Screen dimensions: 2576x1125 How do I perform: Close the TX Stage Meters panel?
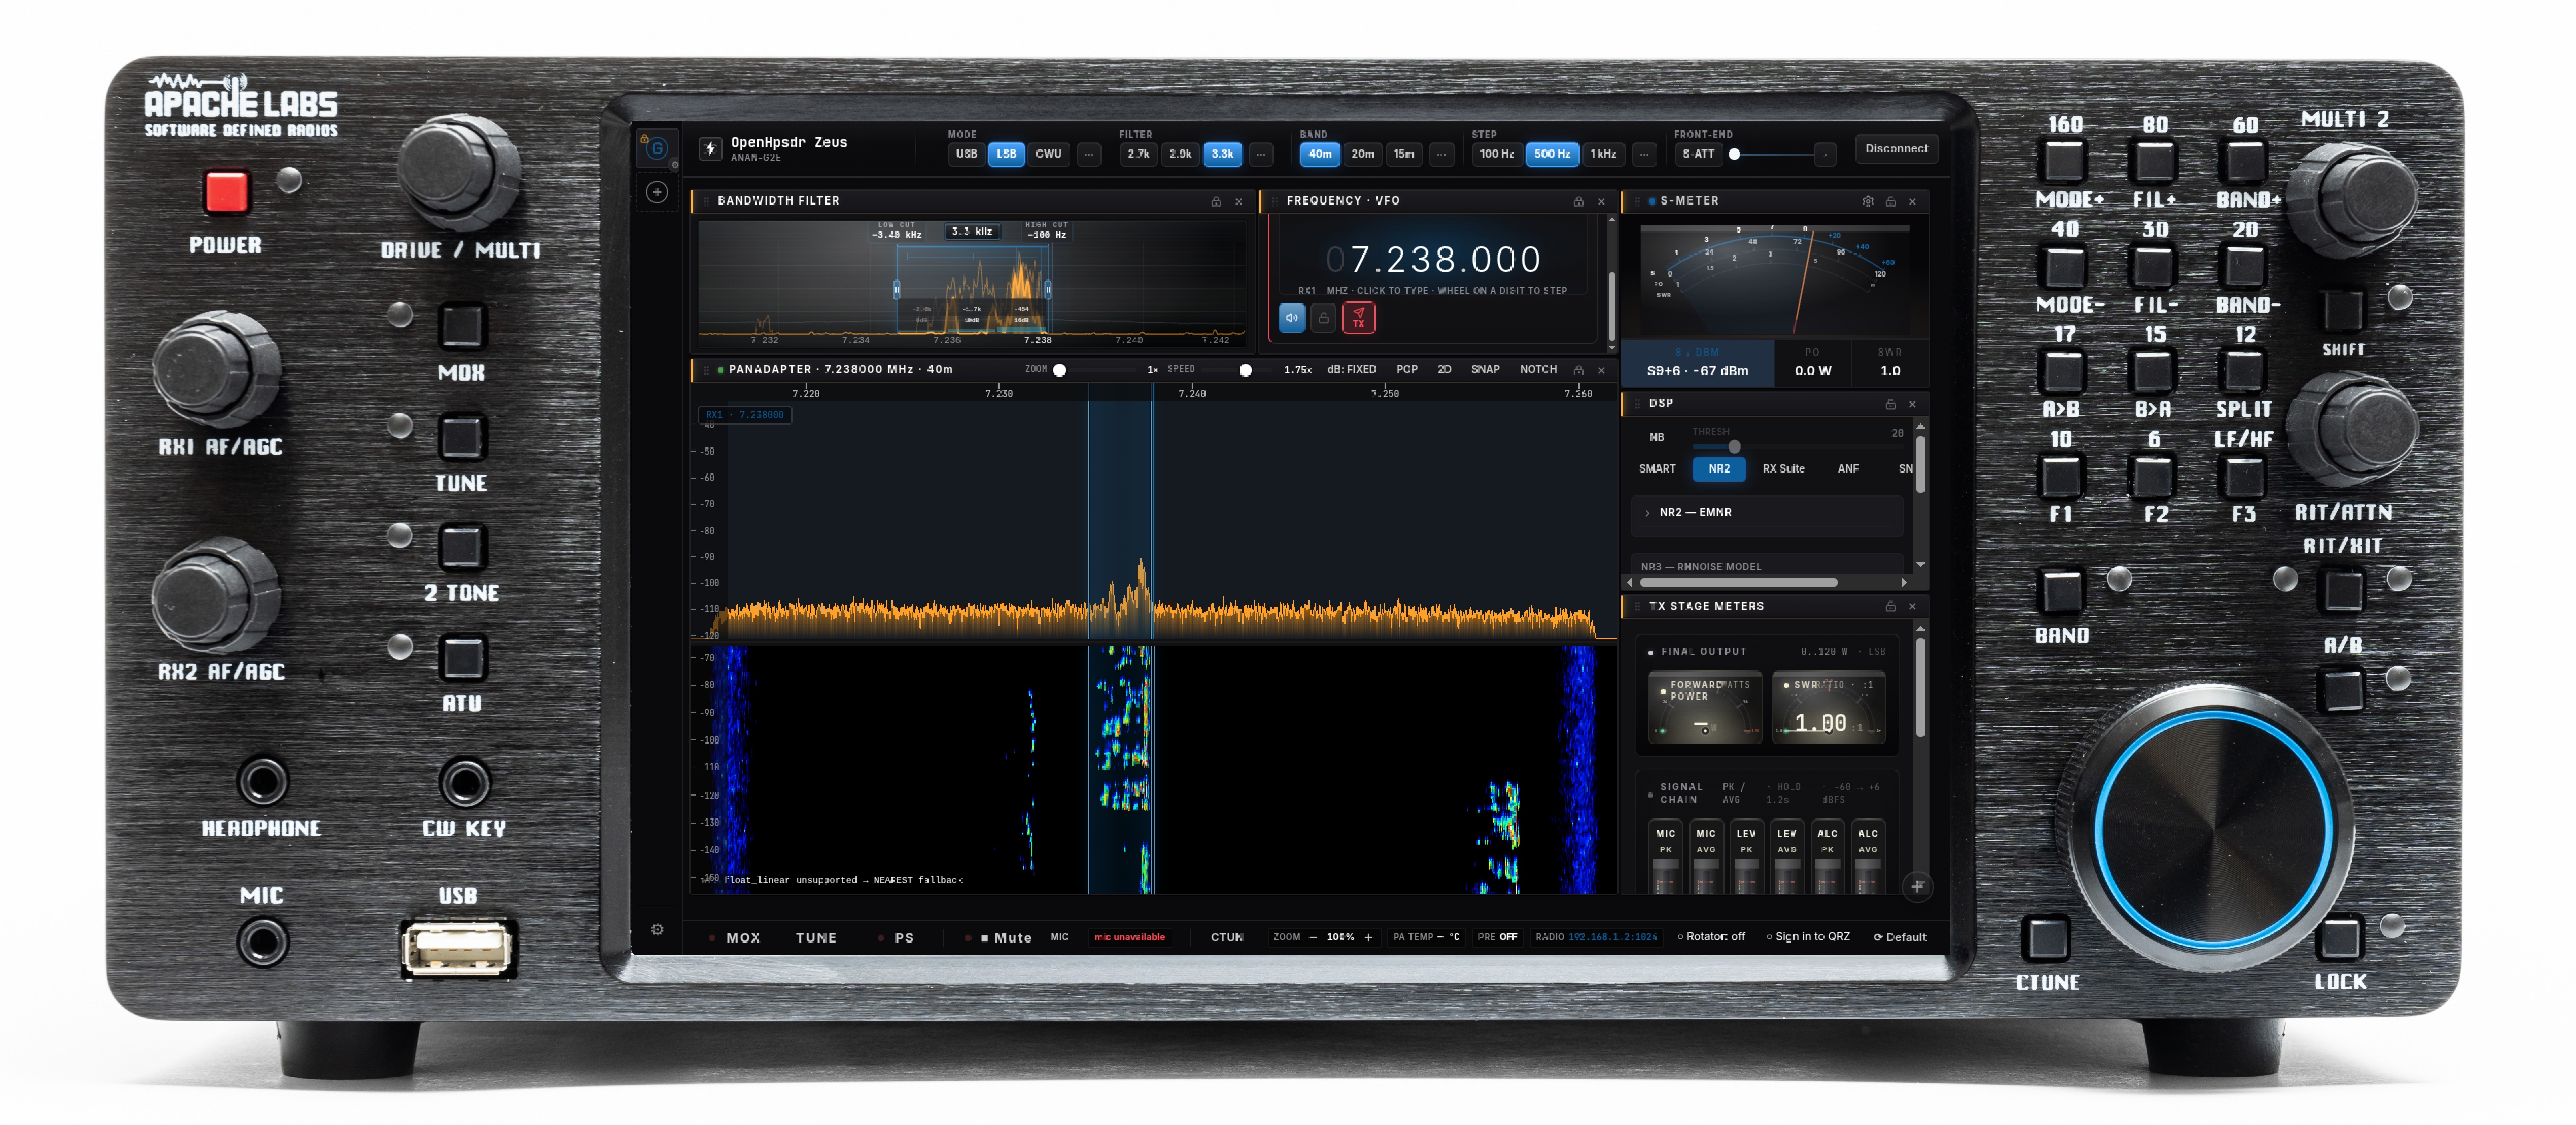point(1912,606)
